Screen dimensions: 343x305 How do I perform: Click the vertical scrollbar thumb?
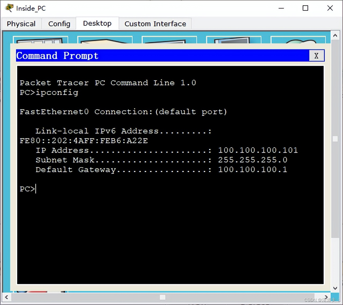click(335, 139)
